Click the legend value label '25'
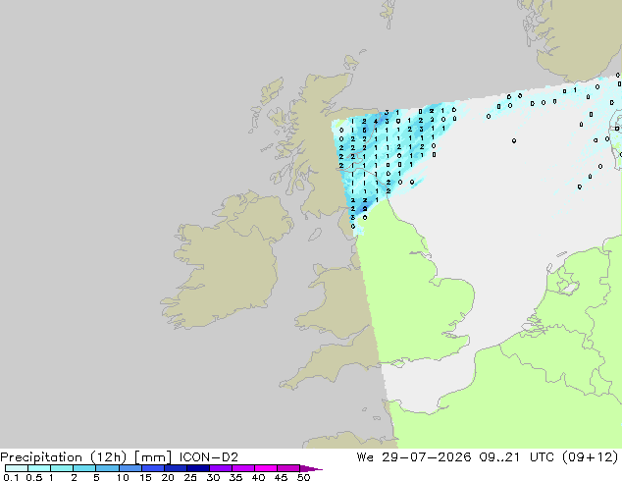 point(190,477)
